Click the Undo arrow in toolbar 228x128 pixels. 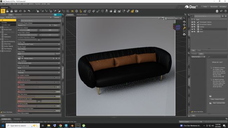[x=29, y=11]
